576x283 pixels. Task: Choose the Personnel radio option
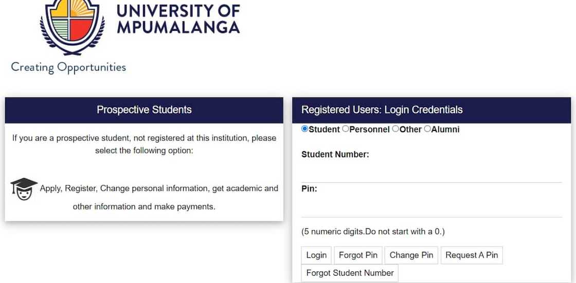coord(345,129)
